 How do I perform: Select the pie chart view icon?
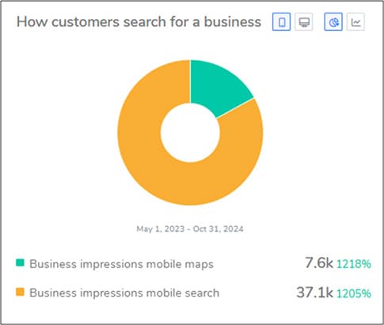pyautogui.click(x=333, y=22)
